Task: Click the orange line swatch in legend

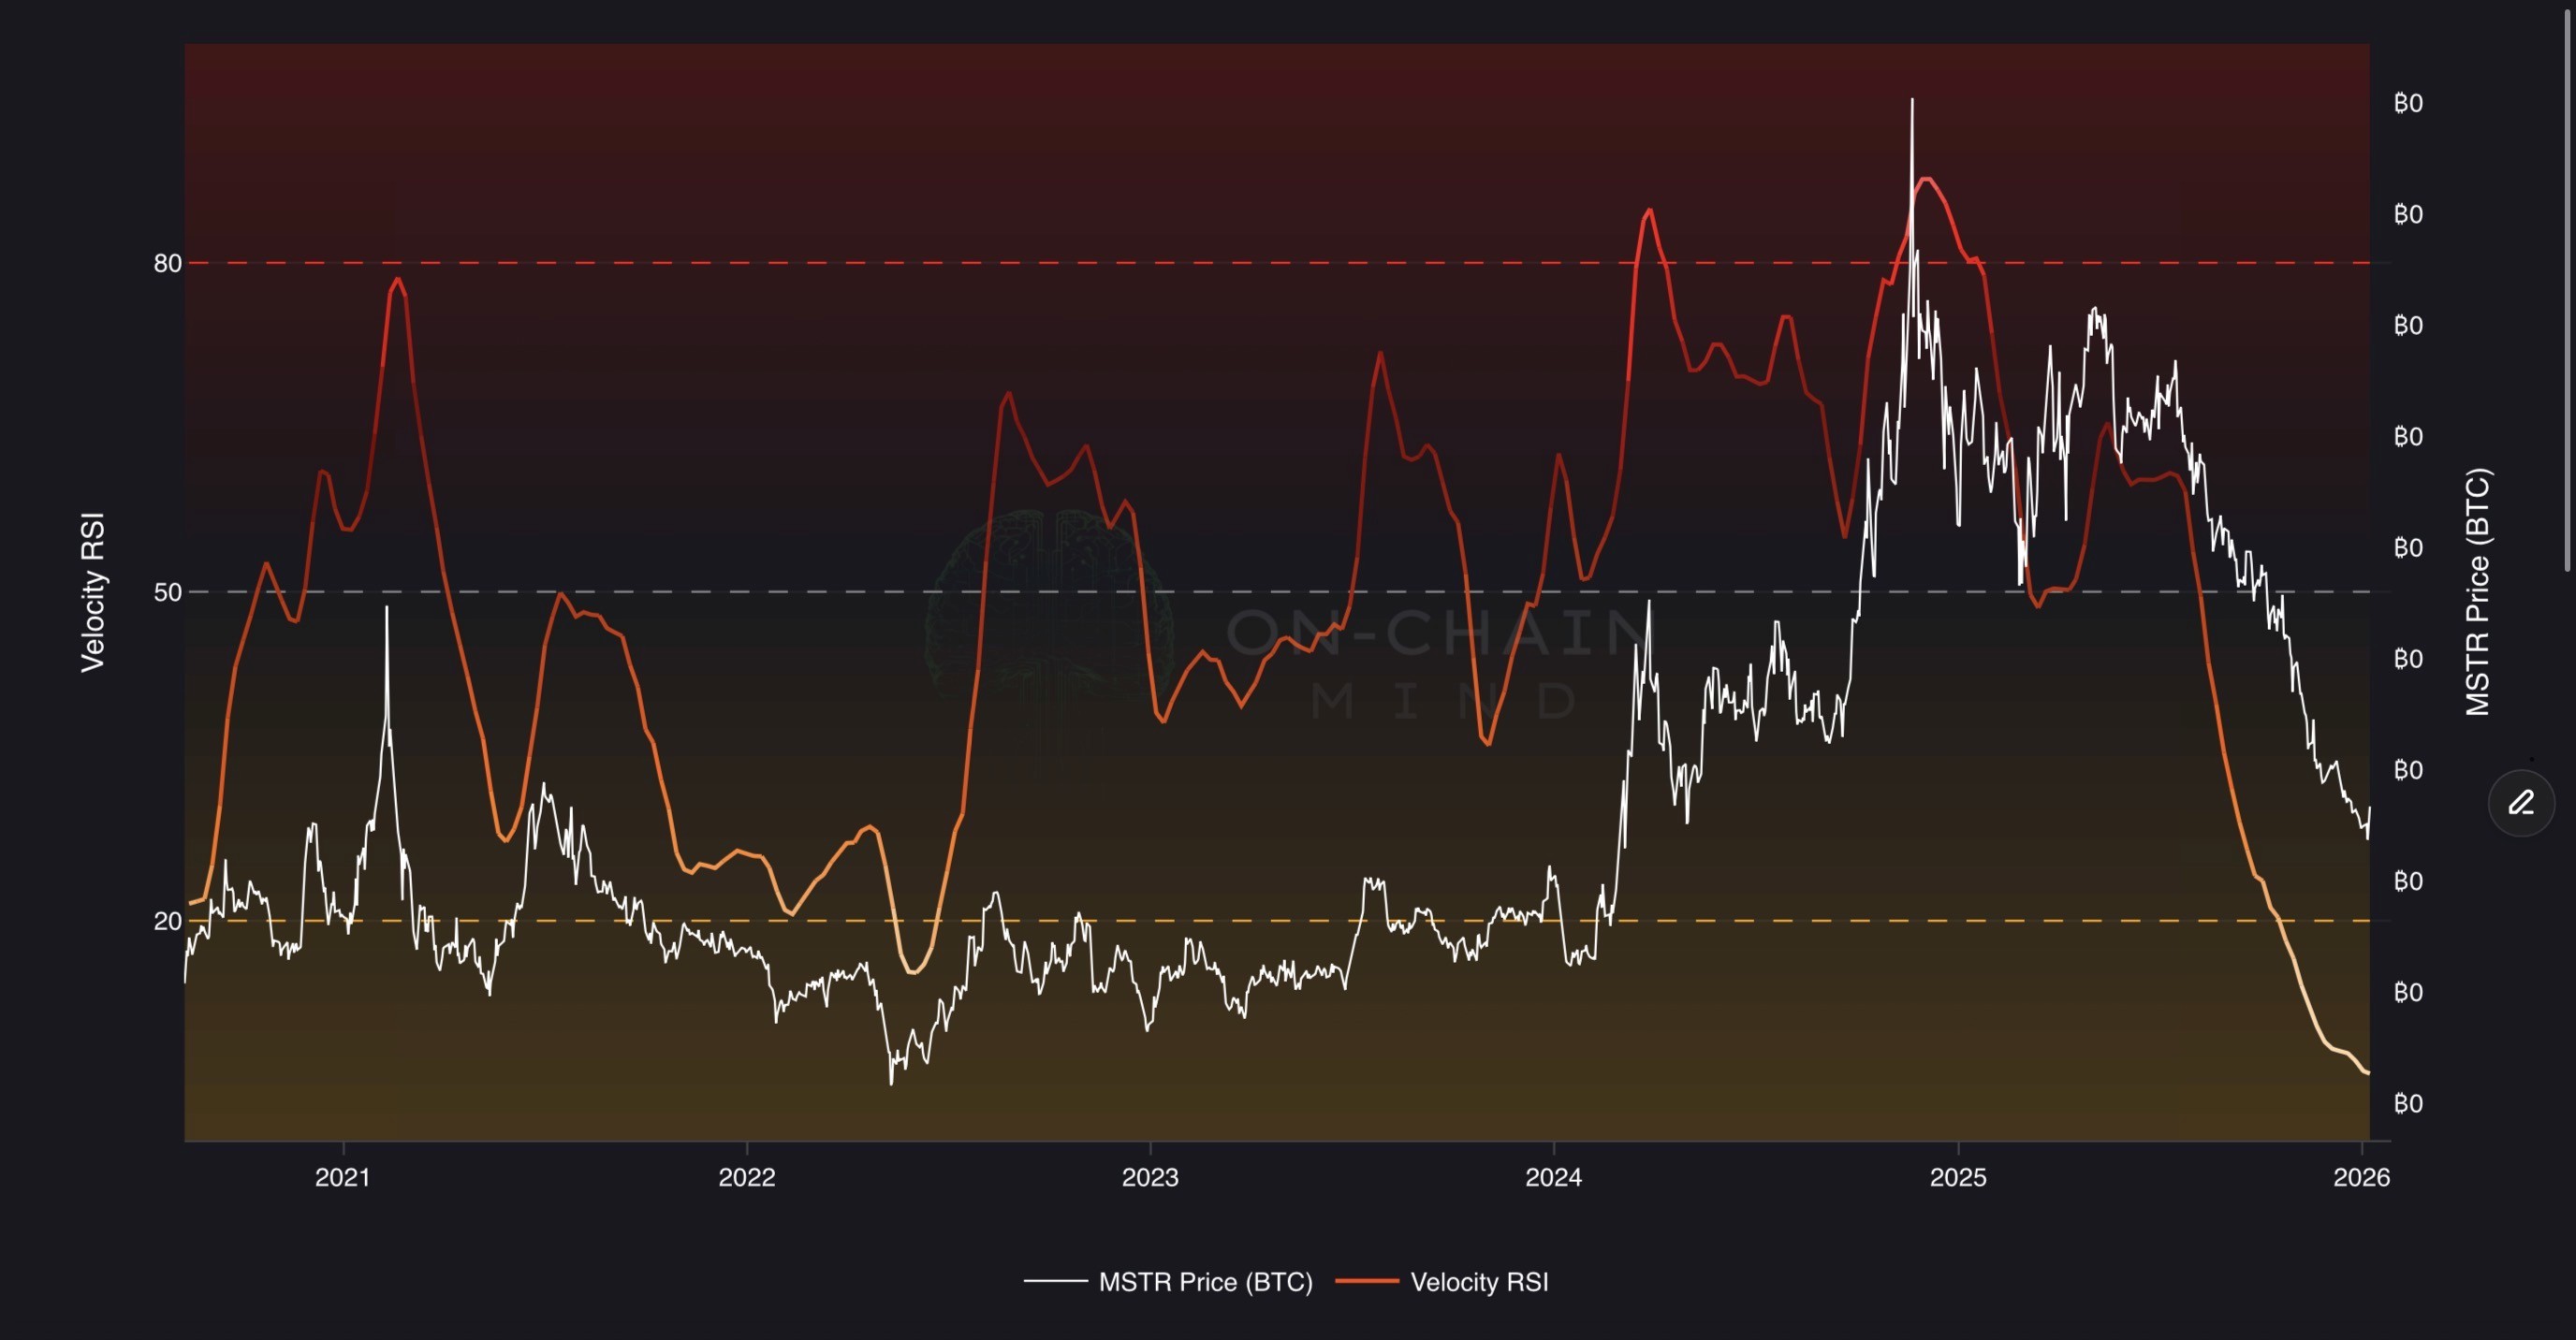Action: (x=1367, y=1281)
